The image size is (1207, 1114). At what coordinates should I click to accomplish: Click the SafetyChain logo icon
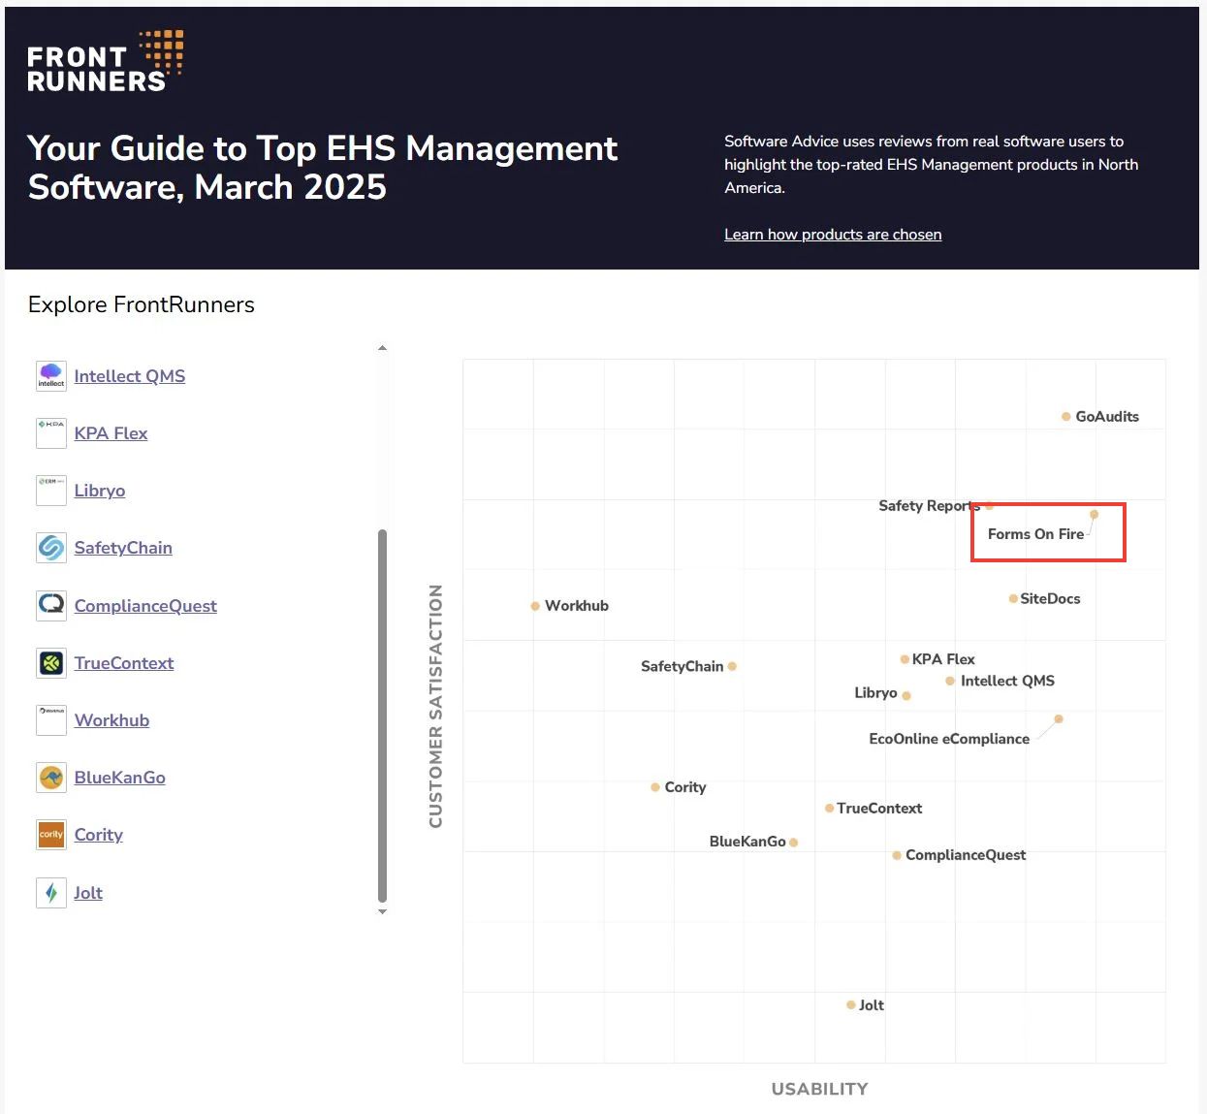(51, 548)
